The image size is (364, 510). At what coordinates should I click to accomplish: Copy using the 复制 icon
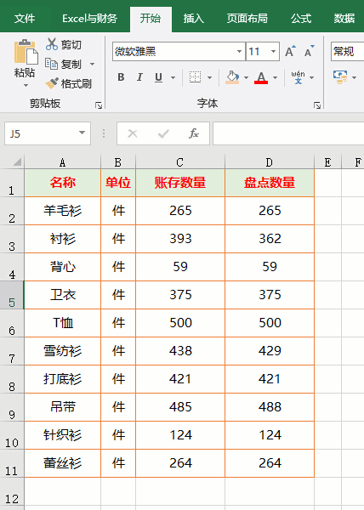coord(51,64)
